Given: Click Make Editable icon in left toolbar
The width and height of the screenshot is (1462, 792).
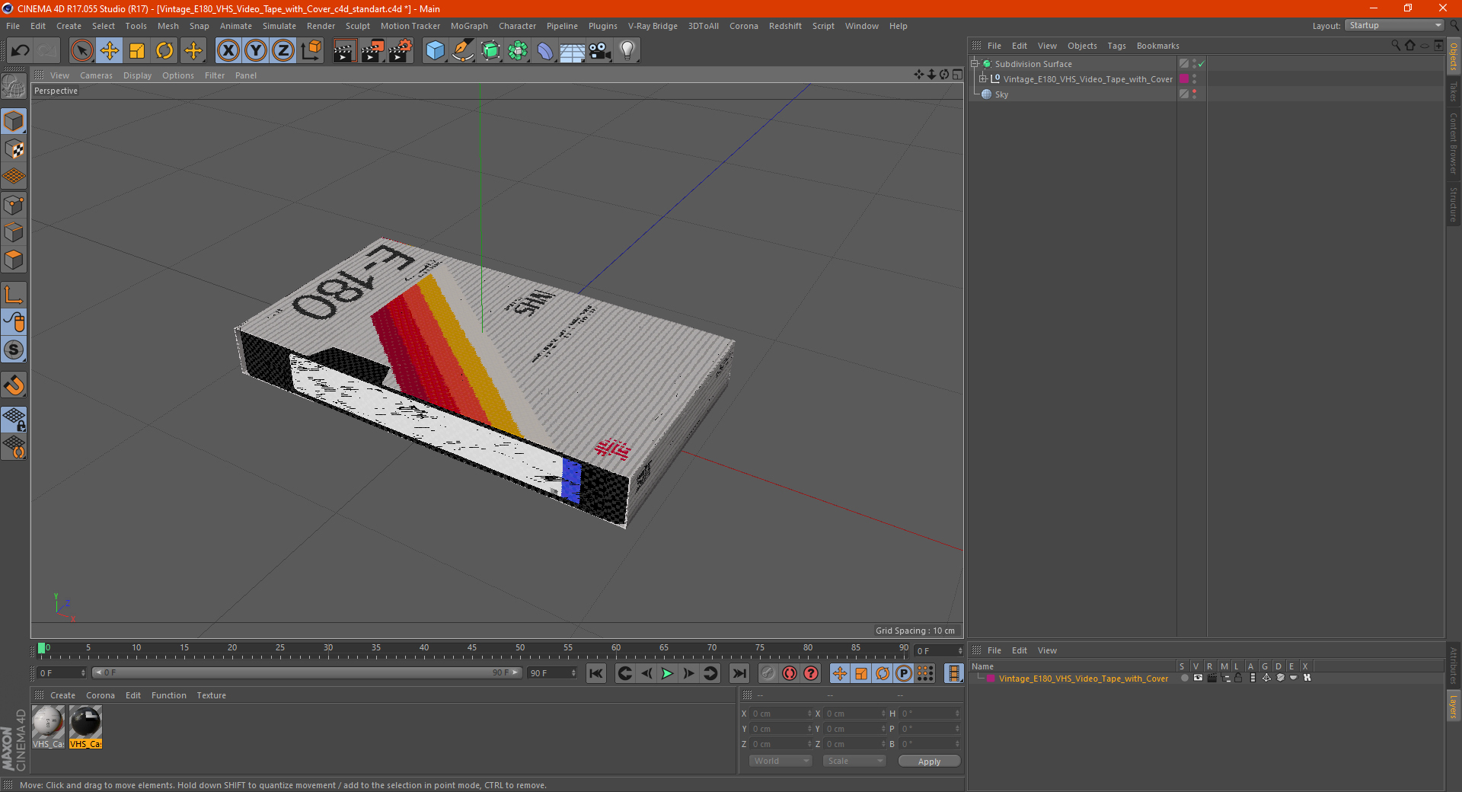Looking at the screenshot, I should (14, 87).
